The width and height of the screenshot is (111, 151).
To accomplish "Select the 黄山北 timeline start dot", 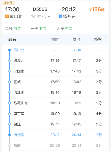I will pos(10,50).
